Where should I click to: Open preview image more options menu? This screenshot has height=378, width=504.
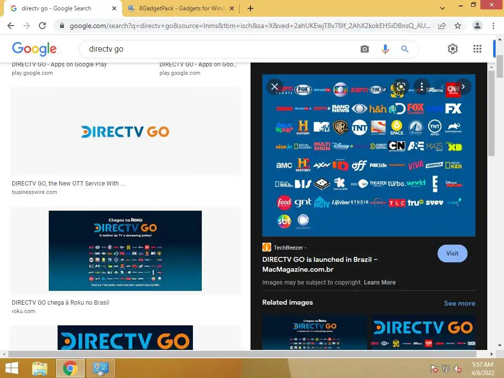(x=421, y=87)
